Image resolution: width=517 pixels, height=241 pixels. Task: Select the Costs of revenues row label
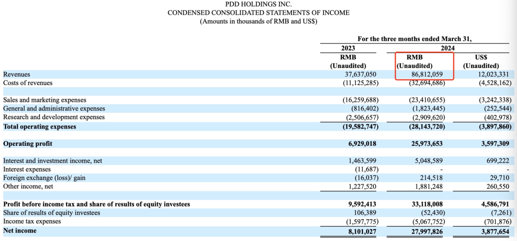tap(28, 83)
